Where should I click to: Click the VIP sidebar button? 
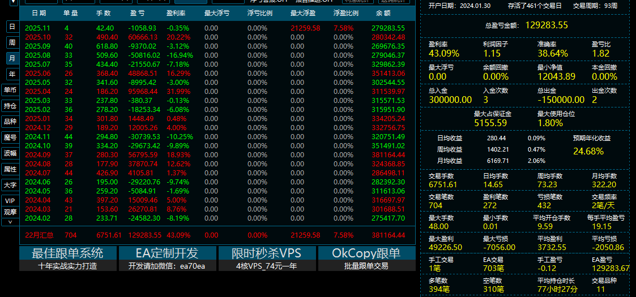pyautogui.click(x=10, y=201)
